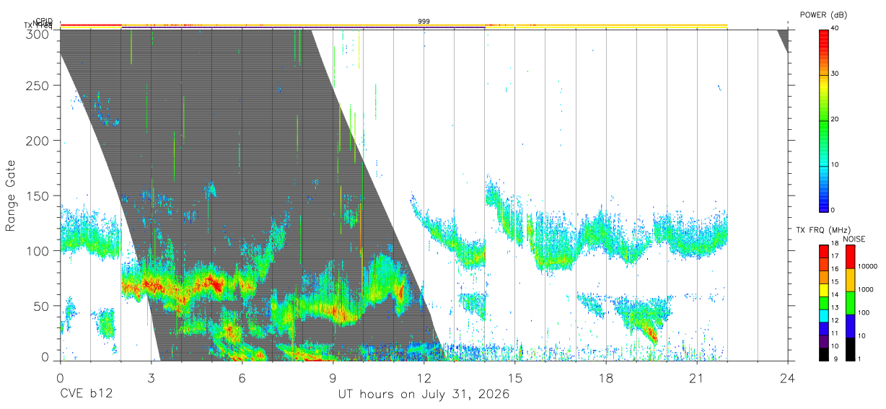Image resolution: width=886 pixels, height=409 pixels.
Task: Click the "300" Range Gate axis tick
Action: (39, 34)
